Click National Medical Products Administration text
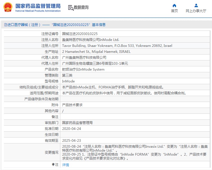 point(38,11)
